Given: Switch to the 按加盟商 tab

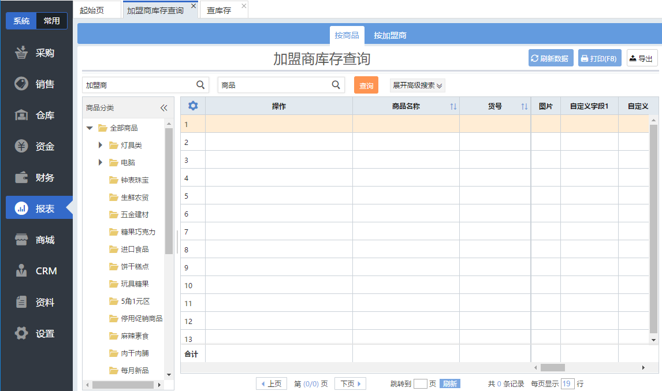Looking at the screenshot, I should (x=390, y=36).
